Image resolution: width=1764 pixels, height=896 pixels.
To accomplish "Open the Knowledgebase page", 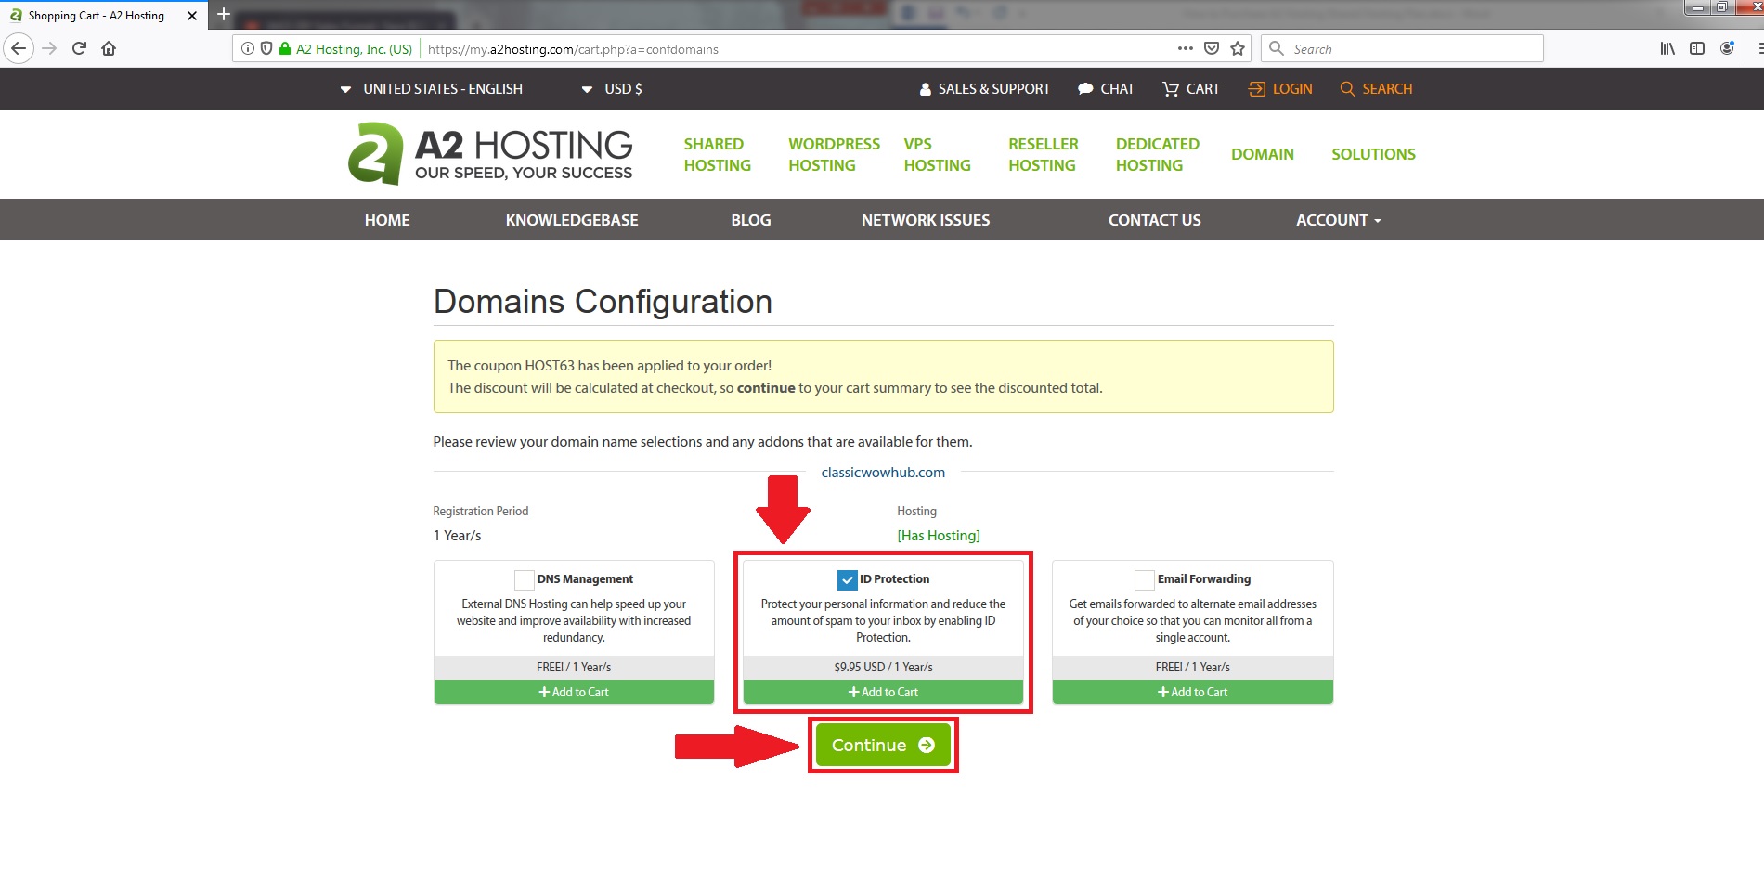I will [572, 220].
